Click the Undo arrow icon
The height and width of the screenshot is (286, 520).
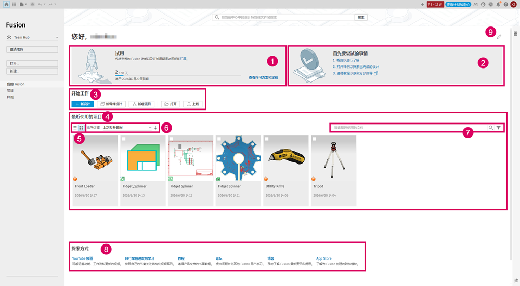click(40, 4)
